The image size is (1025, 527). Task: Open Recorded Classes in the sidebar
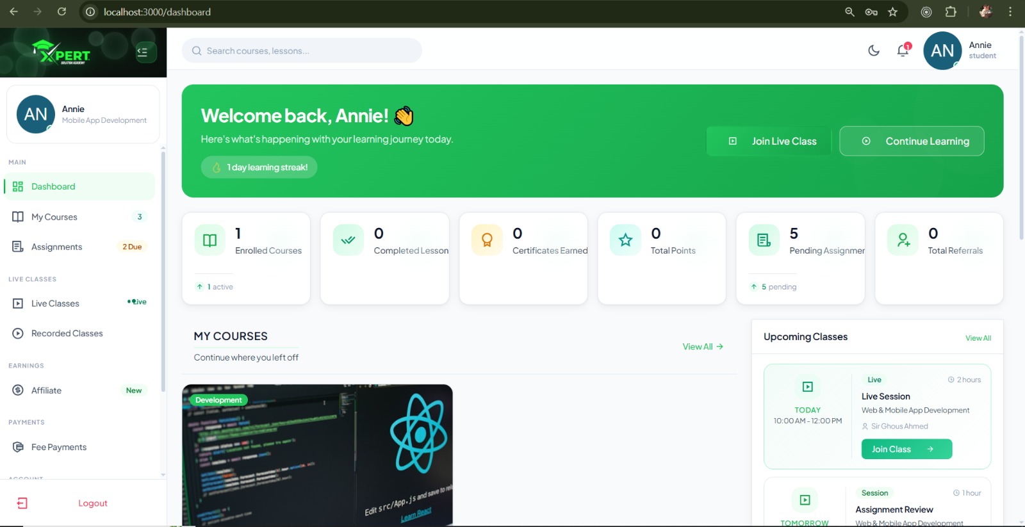click(x=79, y=333)
